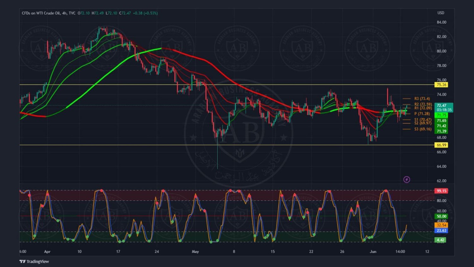This screenshot has width=474, height=267.
Task: Click the green 71.65 price label
Action: point(441,121)
